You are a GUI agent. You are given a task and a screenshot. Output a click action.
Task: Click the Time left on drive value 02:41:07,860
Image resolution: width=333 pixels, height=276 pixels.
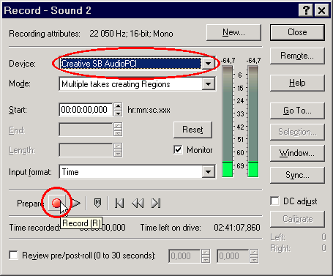click(237, 228)
